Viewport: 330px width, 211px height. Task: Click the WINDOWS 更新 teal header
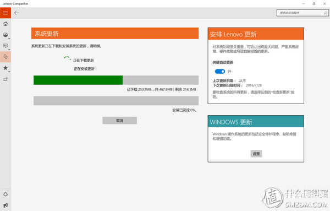coord(256,122)
